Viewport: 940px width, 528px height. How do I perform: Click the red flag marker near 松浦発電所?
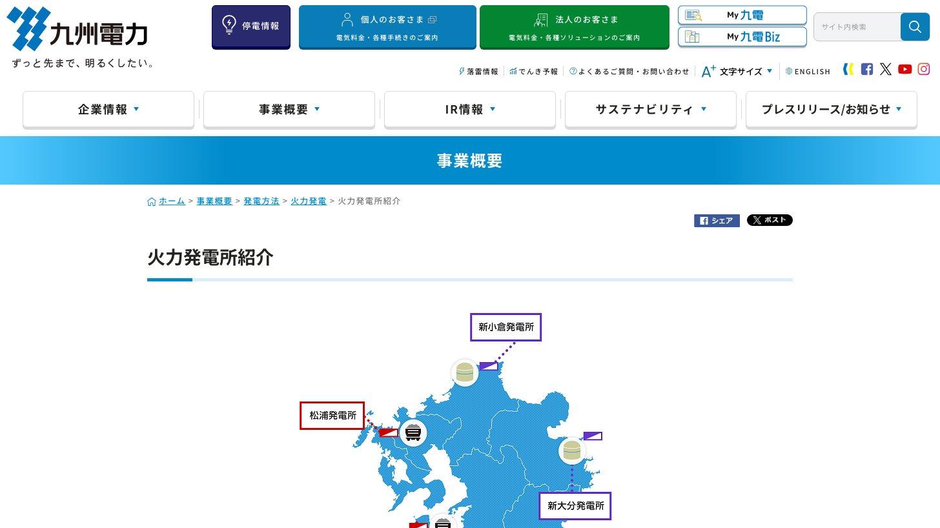click(388, 432)
